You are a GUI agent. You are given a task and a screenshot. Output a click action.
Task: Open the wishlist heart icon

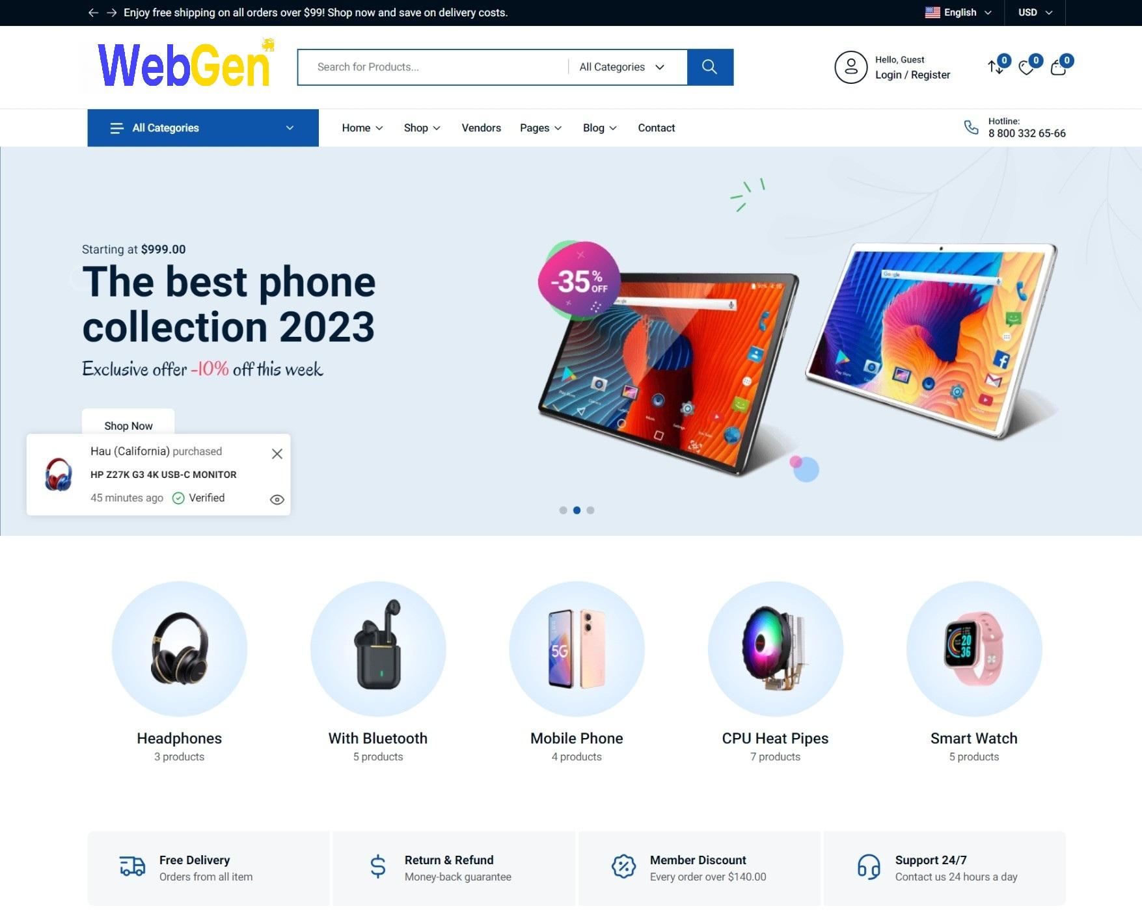1026,68
